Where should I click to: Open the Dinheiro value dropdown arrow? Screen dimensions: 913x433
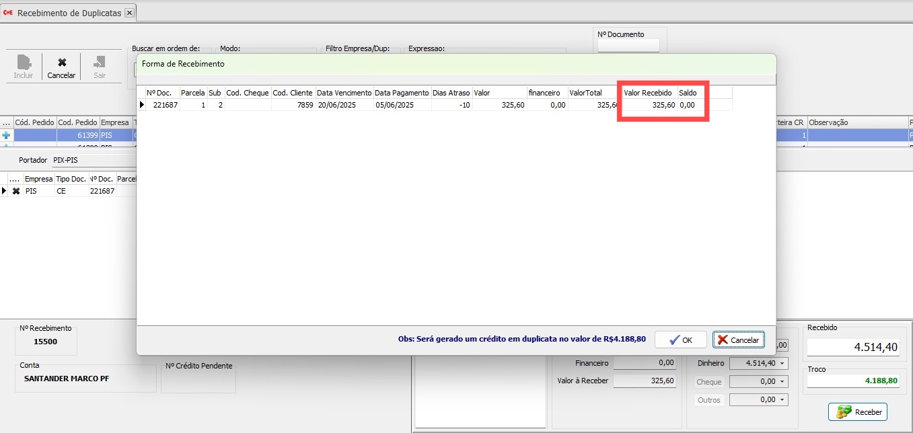click(x=782, y=363)
